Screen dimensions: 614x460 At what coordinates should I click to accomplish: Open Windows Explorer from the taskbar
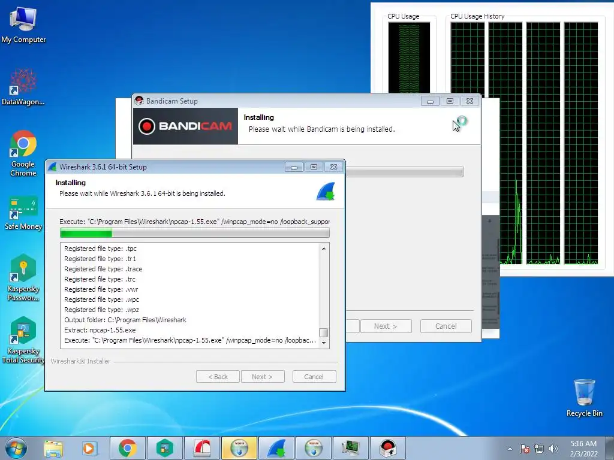[53, 448]
